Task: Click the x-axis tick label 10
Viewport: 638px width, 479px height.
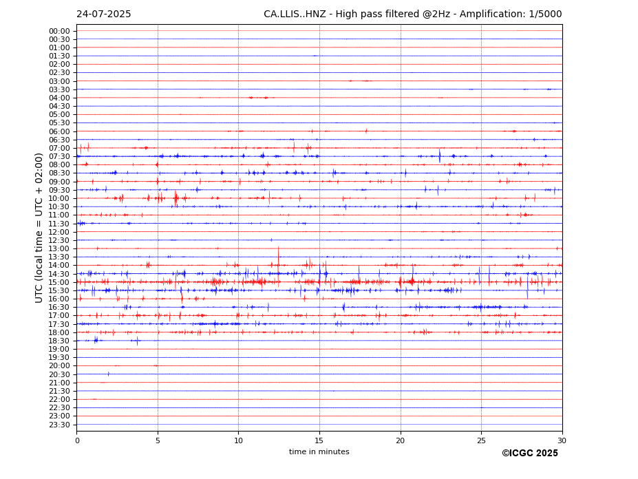Action: click(238, 440)
